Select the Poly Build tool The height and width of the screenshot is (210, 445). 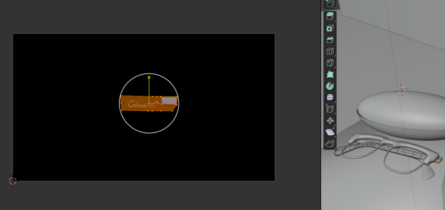tap(330, 74)
